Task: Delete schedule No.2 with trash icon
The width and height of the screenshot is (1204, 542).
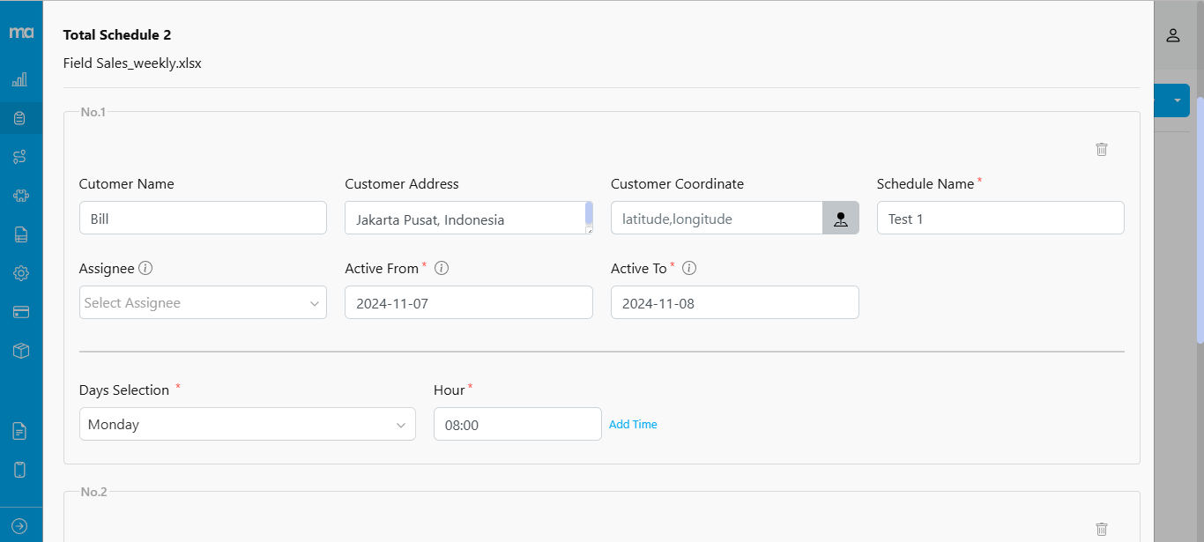Action: tap(1101, 529)
